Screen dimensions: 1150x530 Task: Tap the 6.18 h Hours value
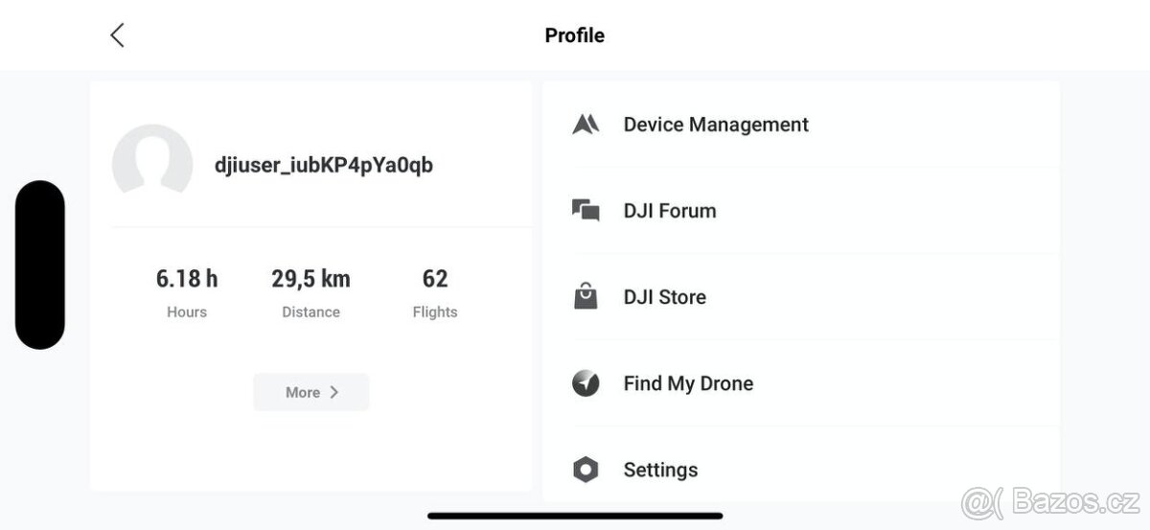tap(187, 279)
